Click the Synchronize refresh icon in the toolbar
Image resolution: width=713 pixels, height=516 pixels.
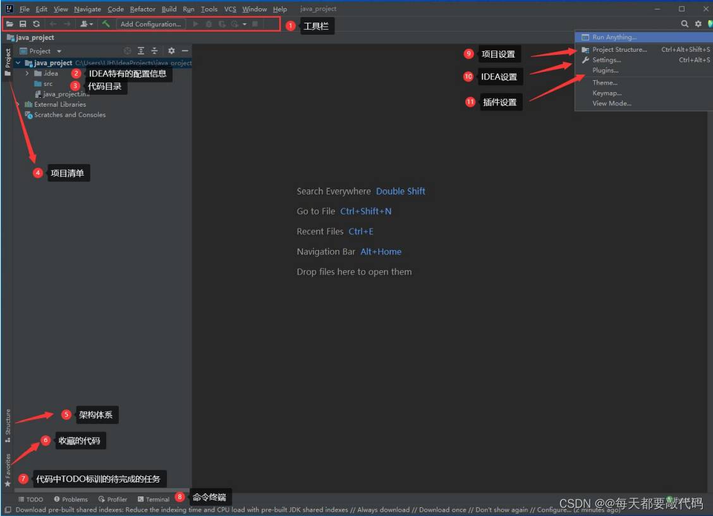(x=36, y=23)
